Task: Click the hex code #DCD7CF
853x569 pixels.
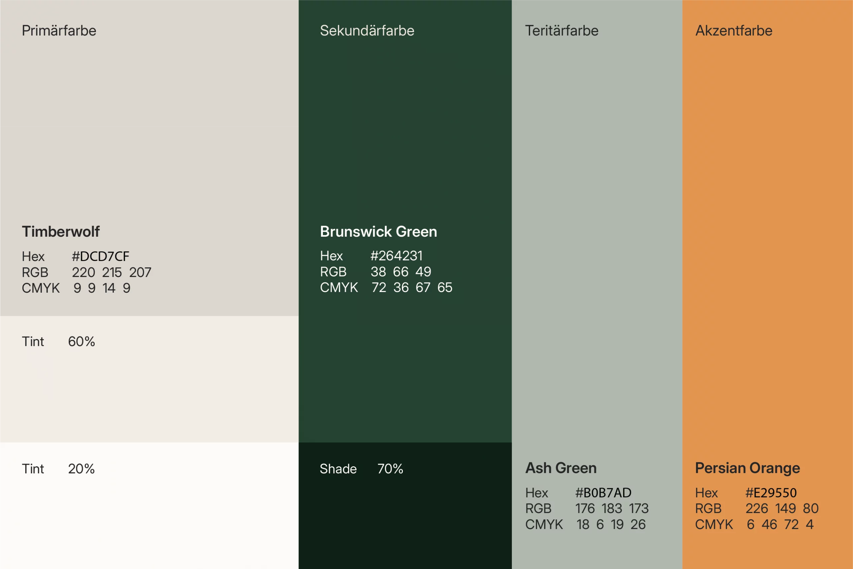Action: [100, 257]
